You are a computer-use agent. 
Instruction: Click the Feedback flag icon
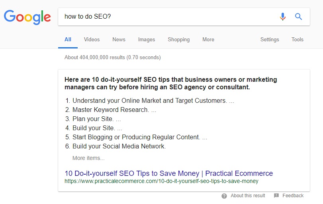coord(276,196)
